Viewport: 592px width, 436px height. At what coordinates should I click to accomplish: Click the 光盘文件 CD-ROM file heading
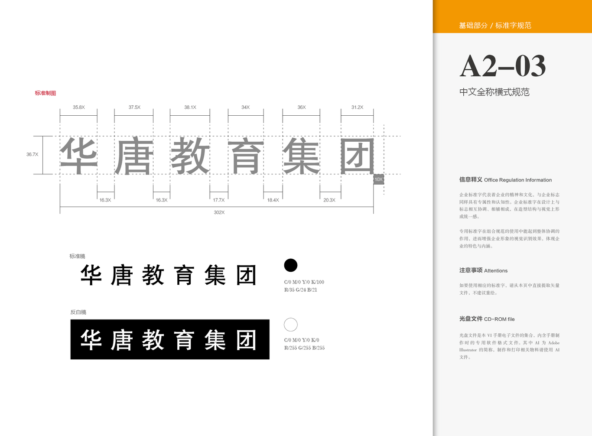[487, 319]
